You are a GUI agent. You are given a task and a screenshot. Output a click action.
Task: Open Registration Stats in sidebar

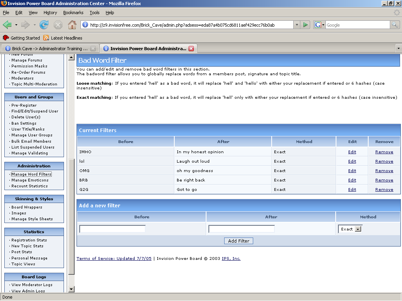click(29, 240)
